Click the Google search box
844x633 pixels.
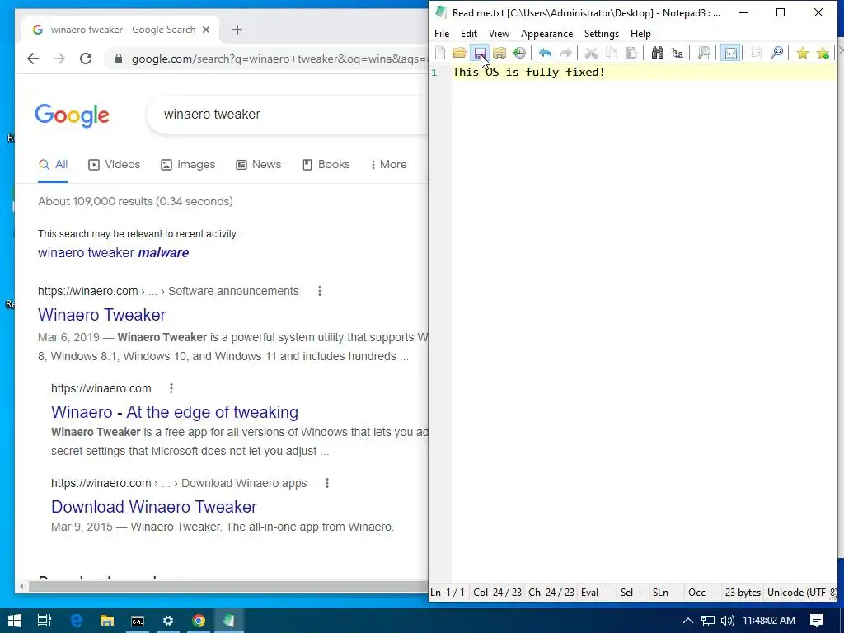[288, 114]
